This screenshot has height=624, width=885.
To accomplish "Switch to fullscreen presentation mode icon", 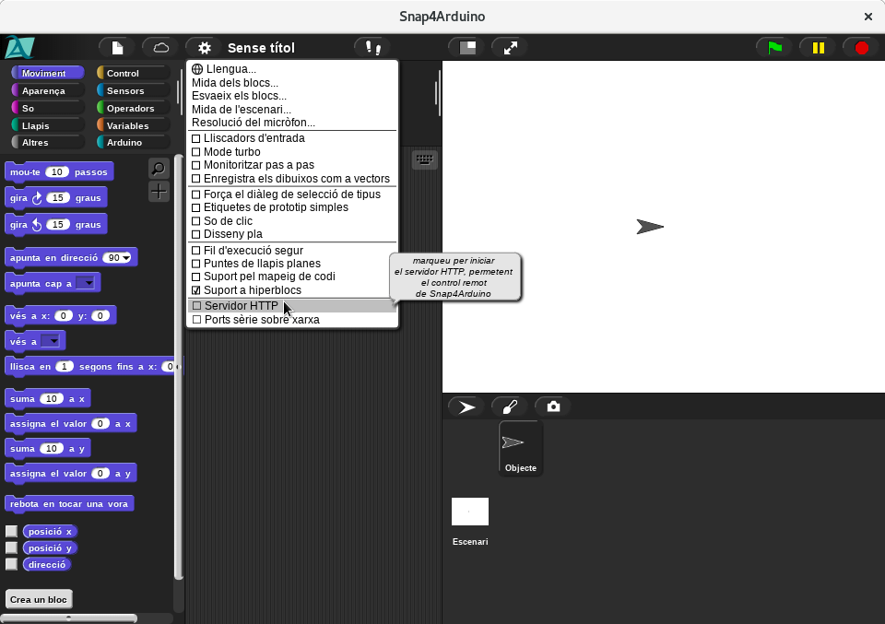I will pos(510,48).
